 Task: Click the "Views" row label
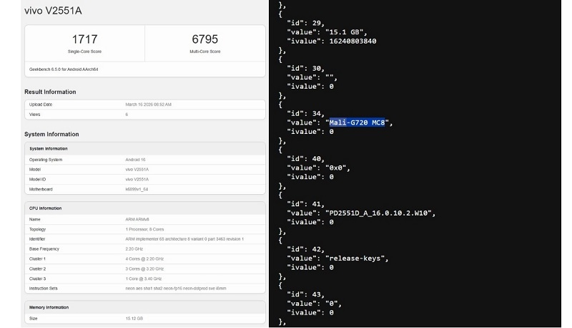coord(34,115)
